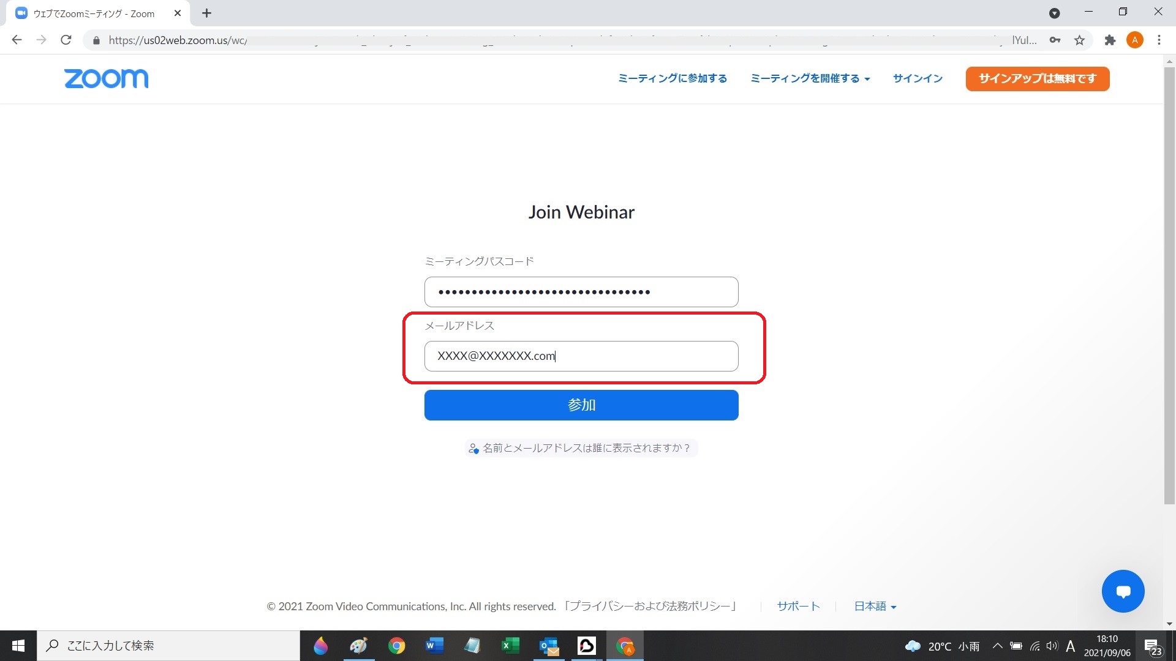Open the orange profile avatar A
Image resolution: width=1176 pixels, height=661 pixels.
[1135, 40]
